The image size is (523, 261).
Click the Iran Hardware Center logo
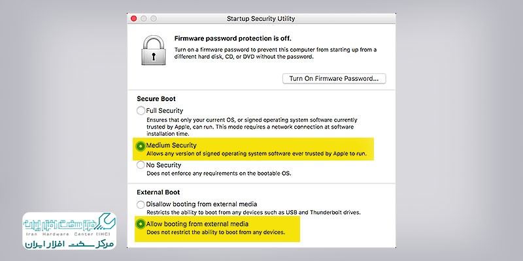[x=69, y=231]
